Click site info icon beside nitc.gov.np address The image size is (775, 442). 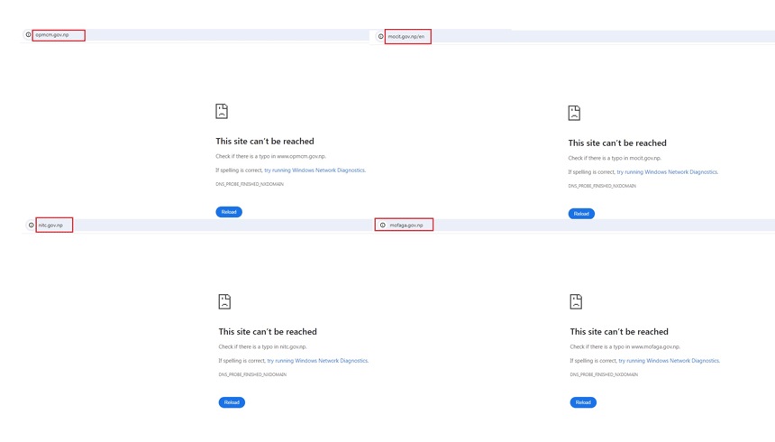pos(32,226)
